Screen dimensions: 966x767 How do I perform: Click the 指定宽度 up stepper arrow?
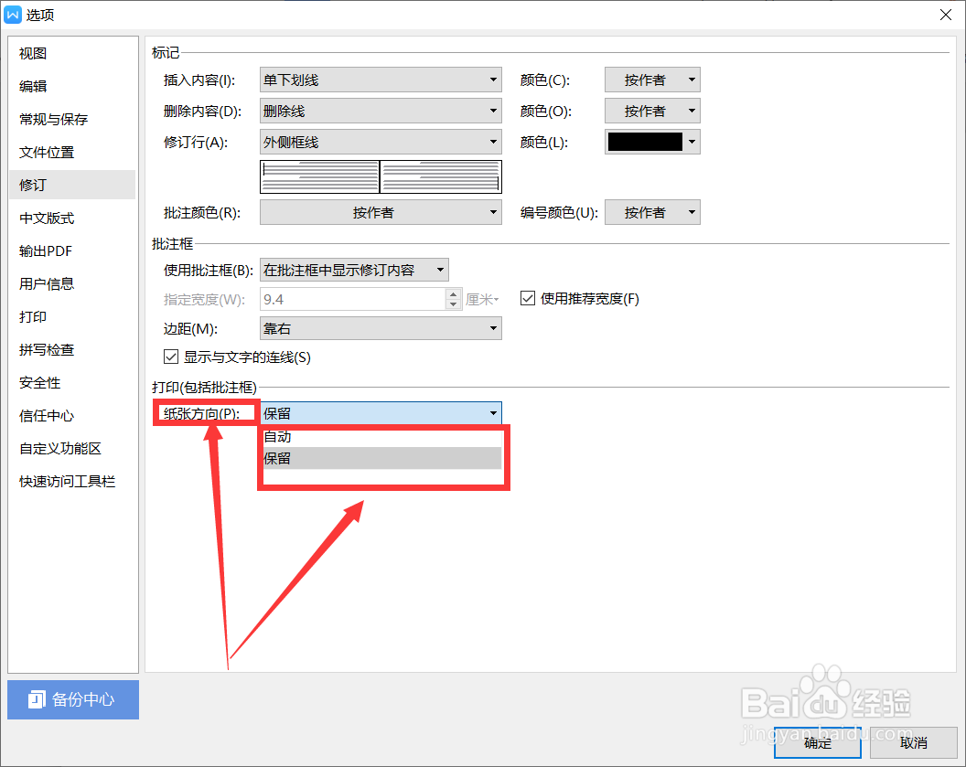454,293
